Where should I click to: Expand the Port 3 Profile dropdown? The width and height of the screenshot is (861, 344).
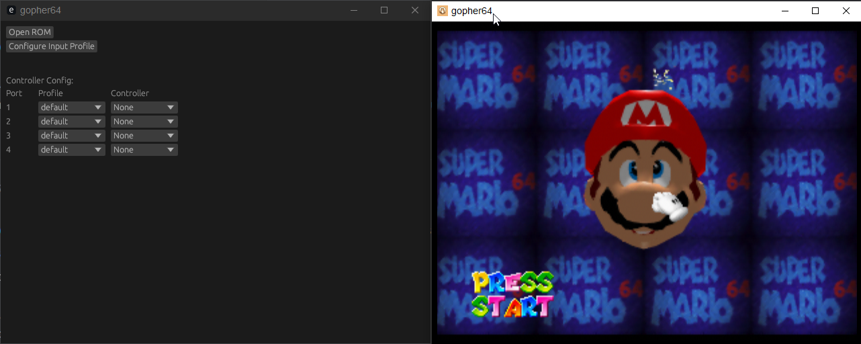point(71,136)
